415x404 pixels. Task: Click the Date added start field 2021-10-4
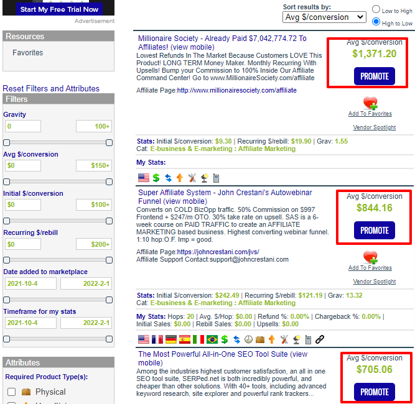tap(30, 283)
